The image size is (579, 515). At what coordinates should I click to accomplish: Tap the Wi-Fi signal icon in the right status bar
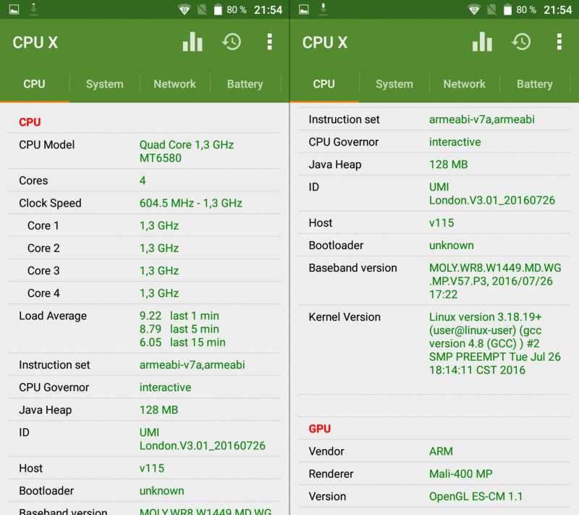pyautogui.click(x=474, y=9)
